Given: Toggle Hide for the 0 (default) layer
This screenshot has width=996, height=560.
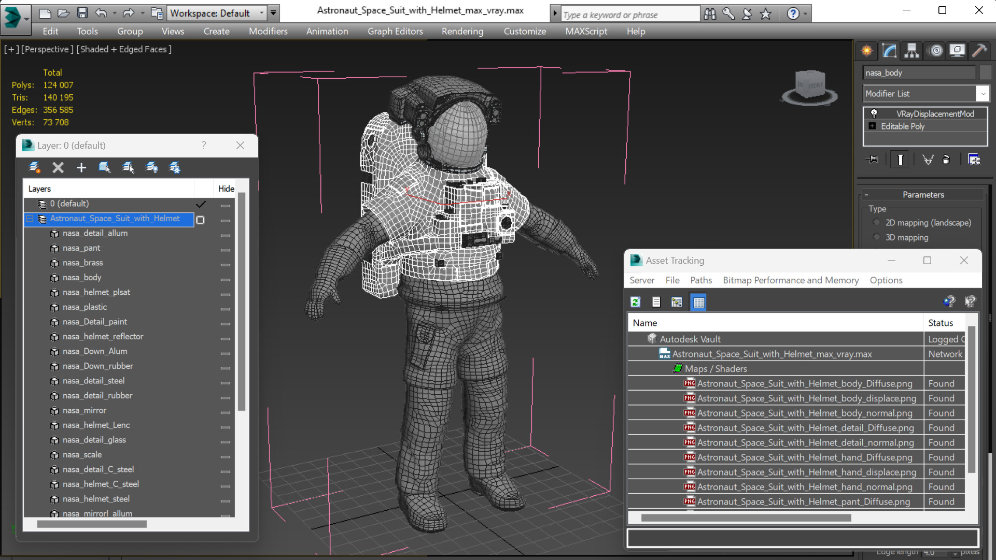Looking at the screenshot, I should click(x=225, y=205).
